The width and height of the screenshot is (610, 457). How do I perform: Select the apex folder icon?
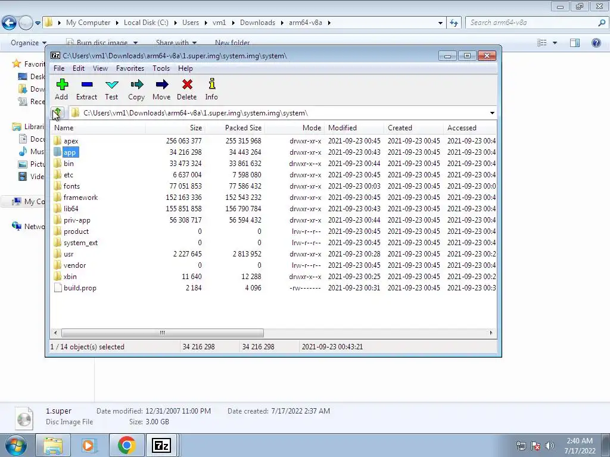tap(58, 140)
